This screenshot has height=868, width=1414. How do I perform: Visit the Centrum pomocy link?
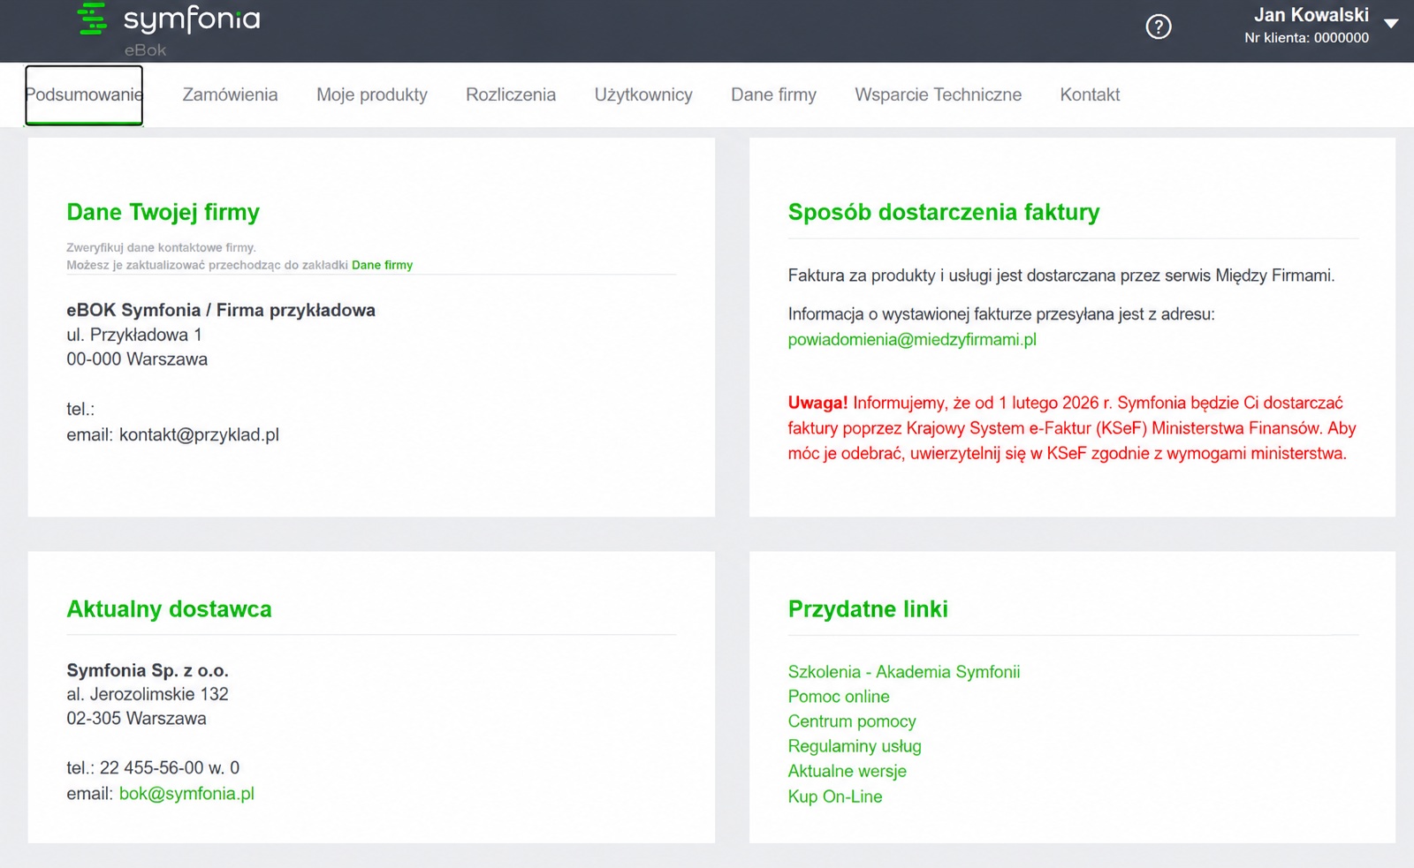[x=852, y=721]
